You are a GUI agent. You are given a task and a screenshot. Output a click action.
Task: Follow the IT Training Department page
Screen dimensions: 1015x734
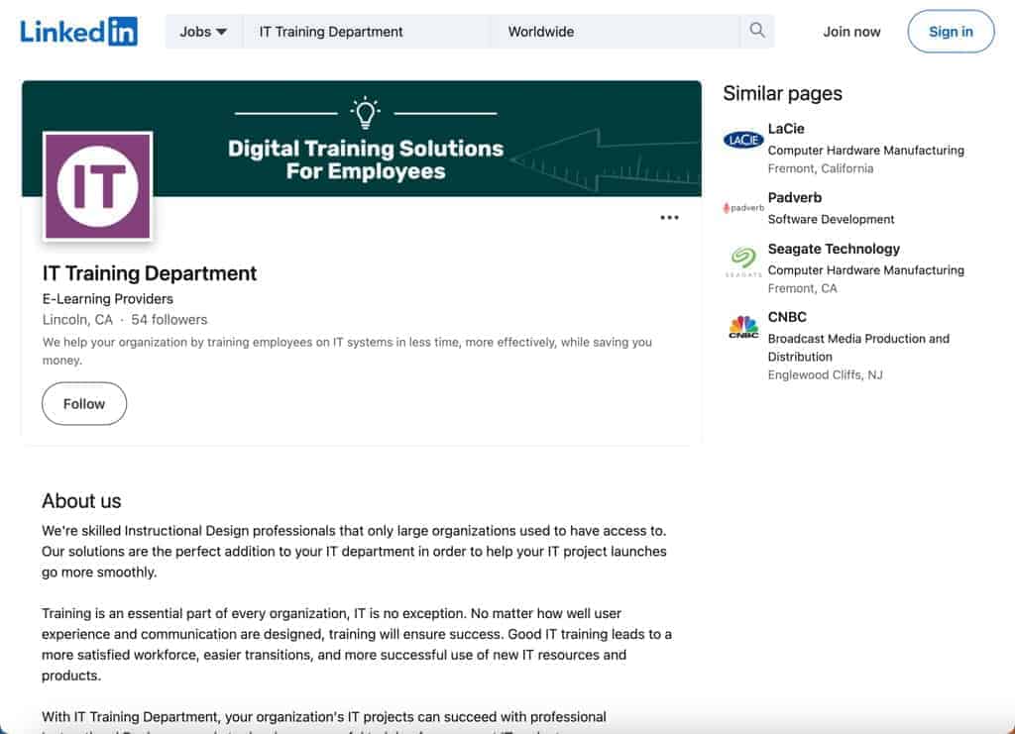(x=83, y=403)
